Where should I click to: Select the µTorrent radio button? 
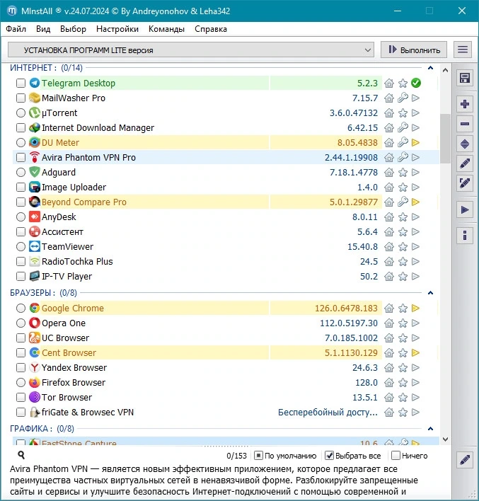(x=21, y=113)
